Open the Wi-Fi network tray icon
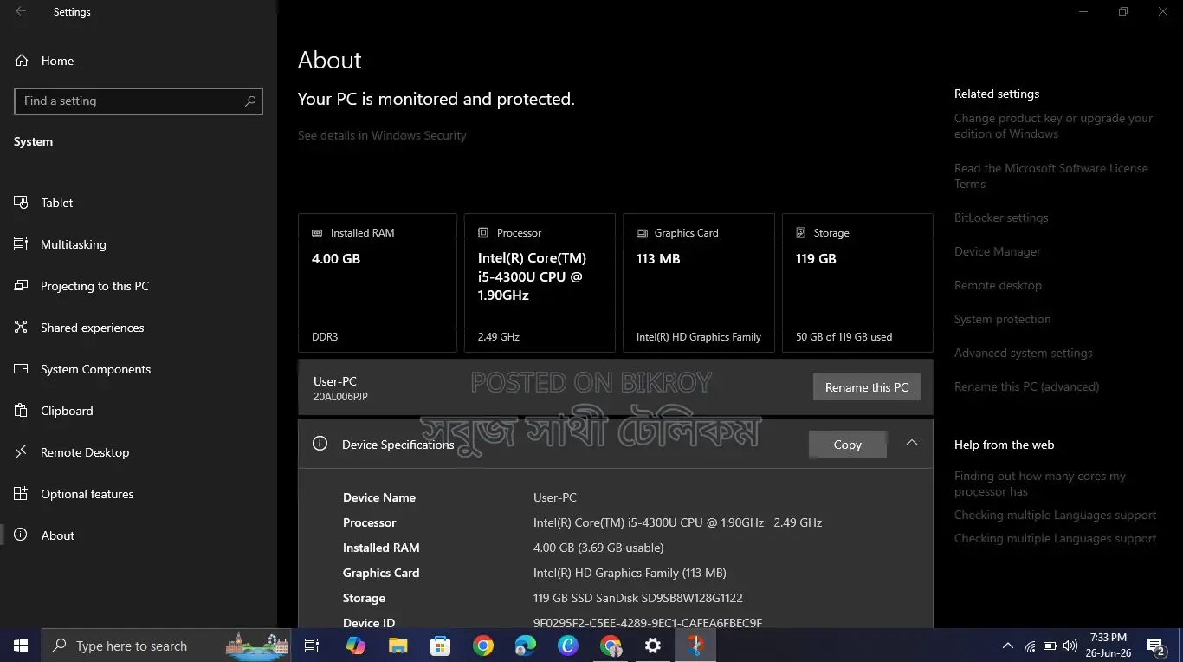Viewport: 1183px width, 662px height. pyautogui.click(x=1029, y=646)
